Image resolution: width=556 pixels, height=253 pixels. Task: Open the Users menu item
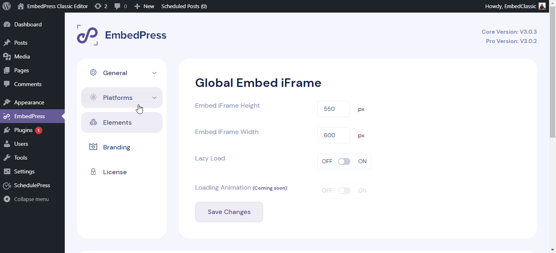pos(32,144)
